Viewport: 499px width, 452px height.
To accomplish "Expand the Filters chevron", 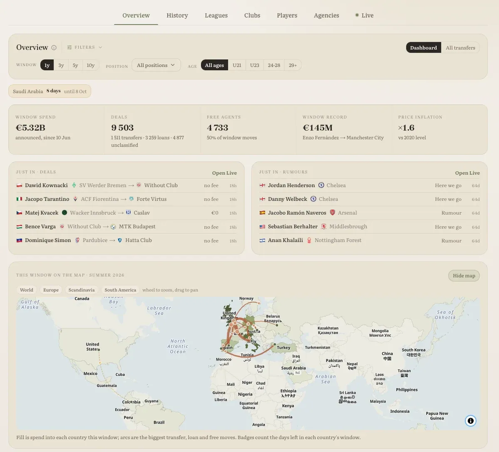I will click(101, 47).
